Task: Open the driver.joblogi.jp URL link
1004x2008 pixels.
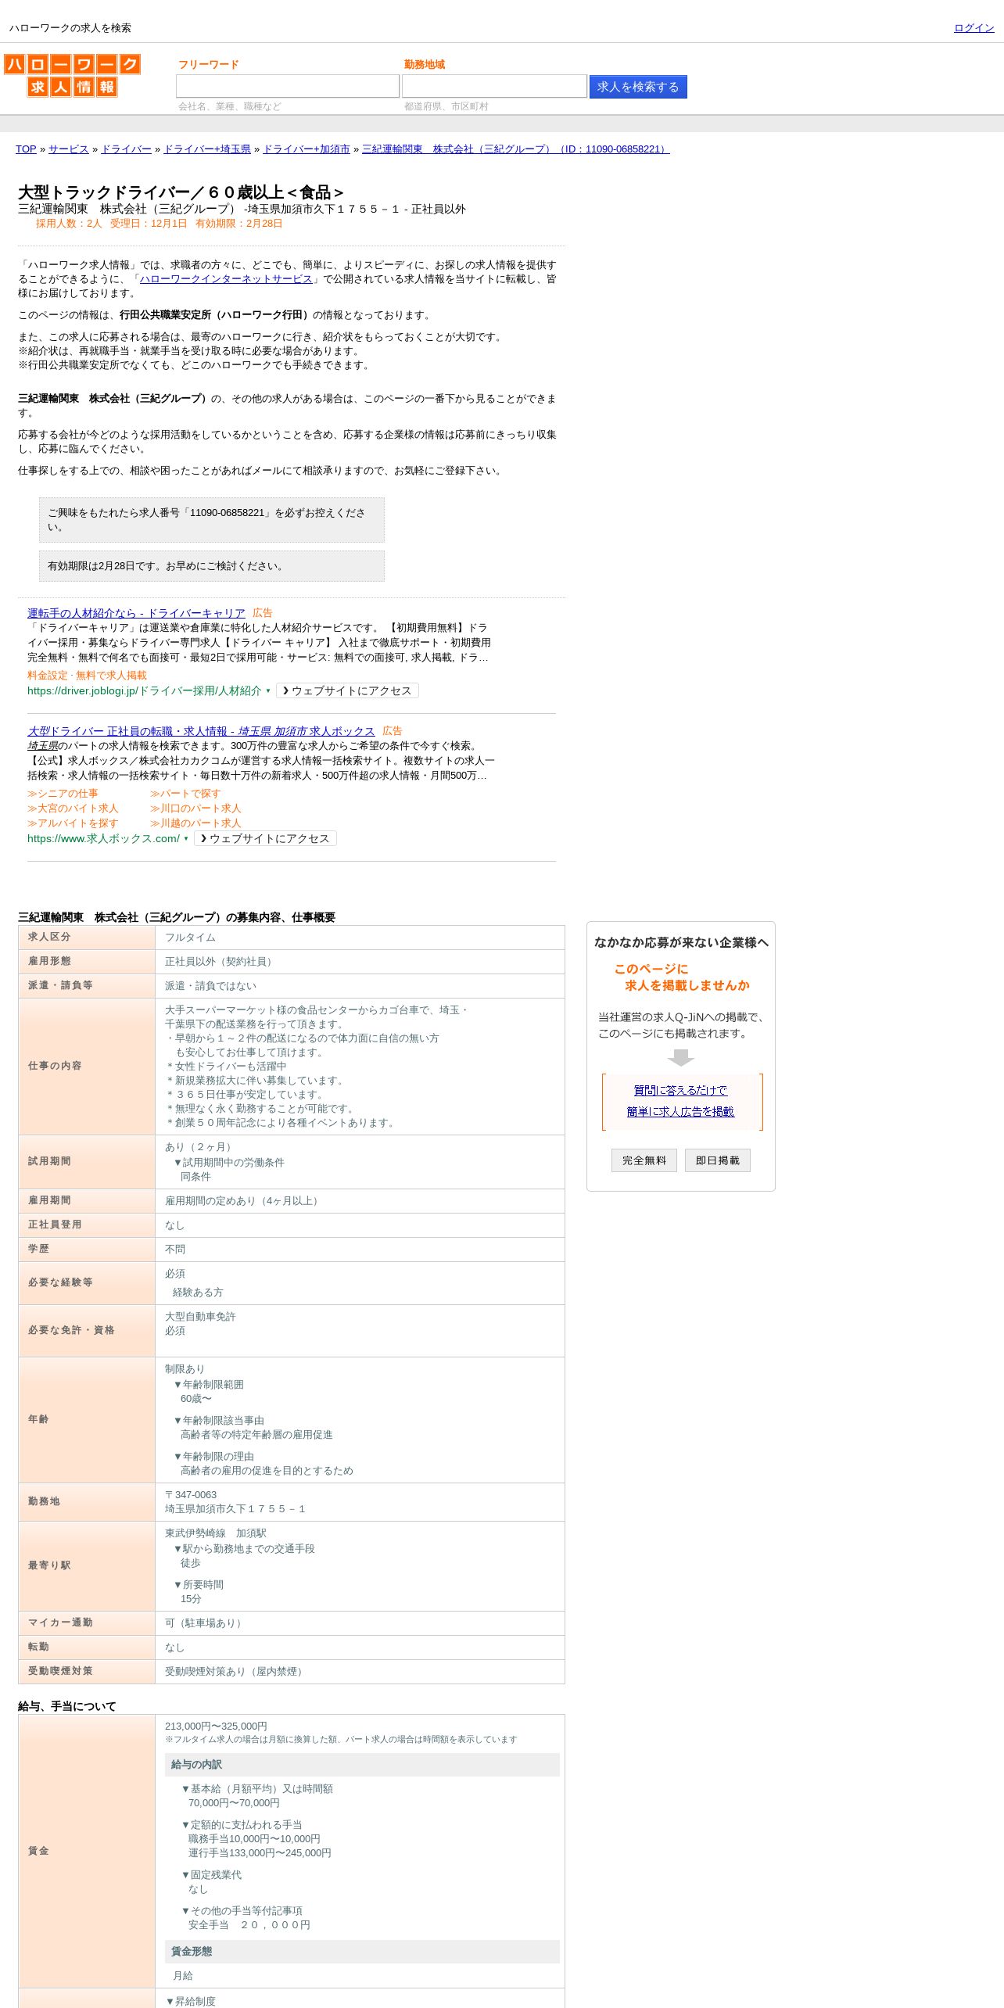Action: (x=145, y=691)
